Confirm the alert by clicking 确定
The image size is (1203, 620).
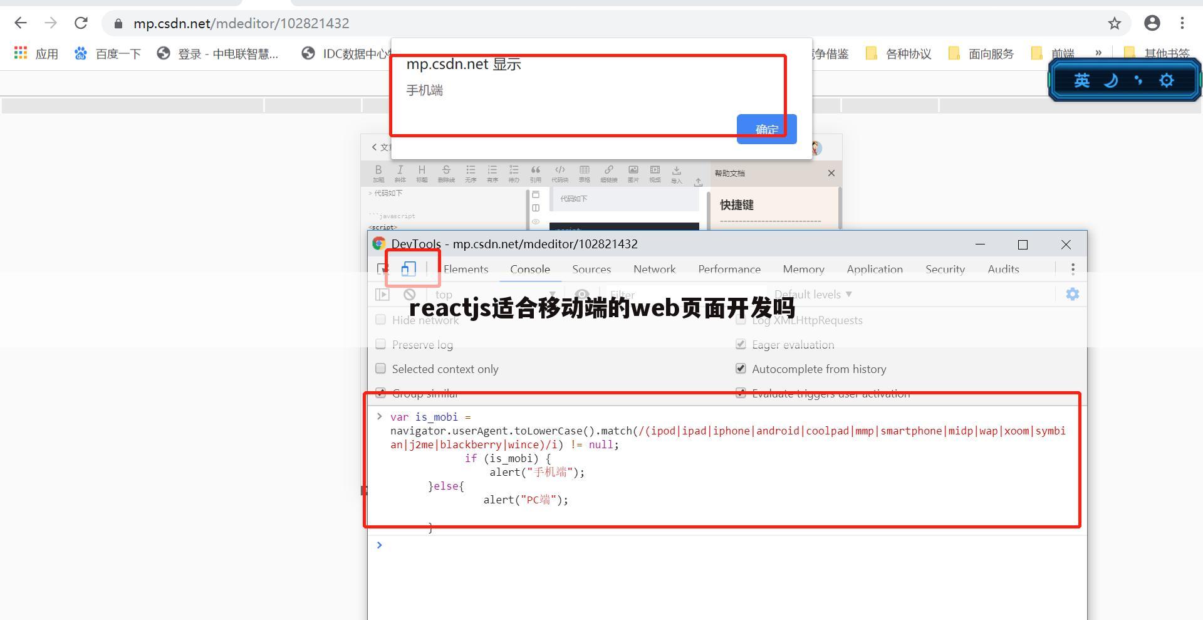pos(766,129)
